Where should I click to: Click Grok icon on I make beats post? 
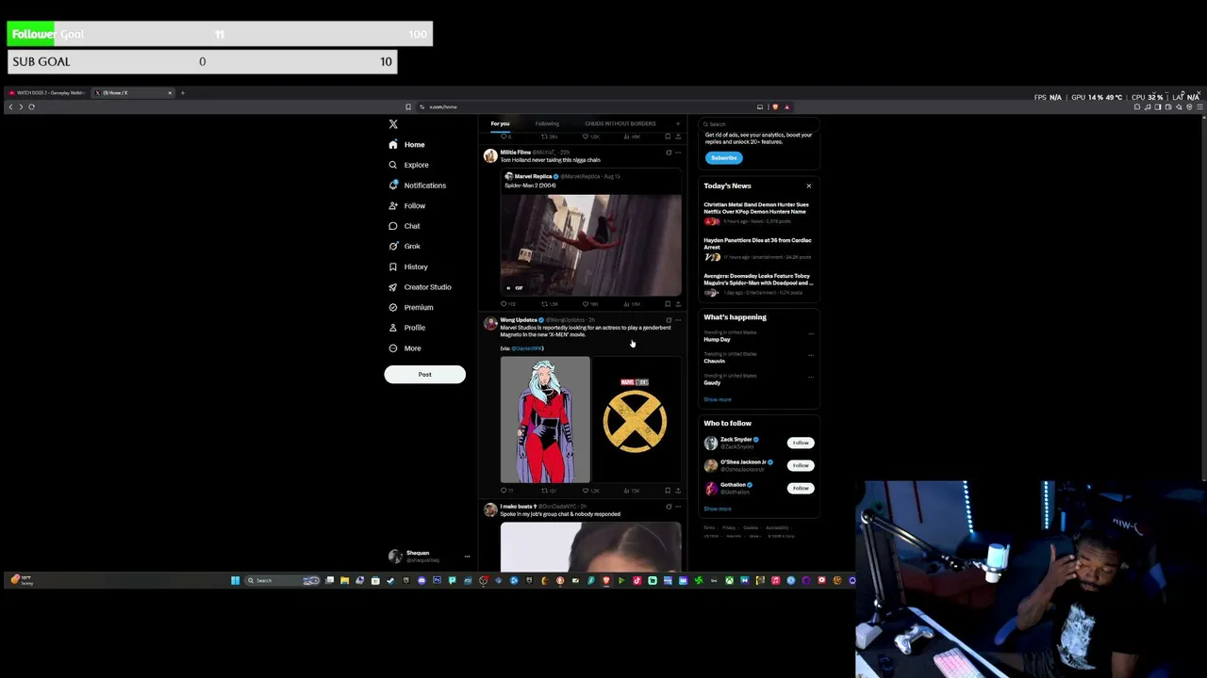tap(669, 507)
